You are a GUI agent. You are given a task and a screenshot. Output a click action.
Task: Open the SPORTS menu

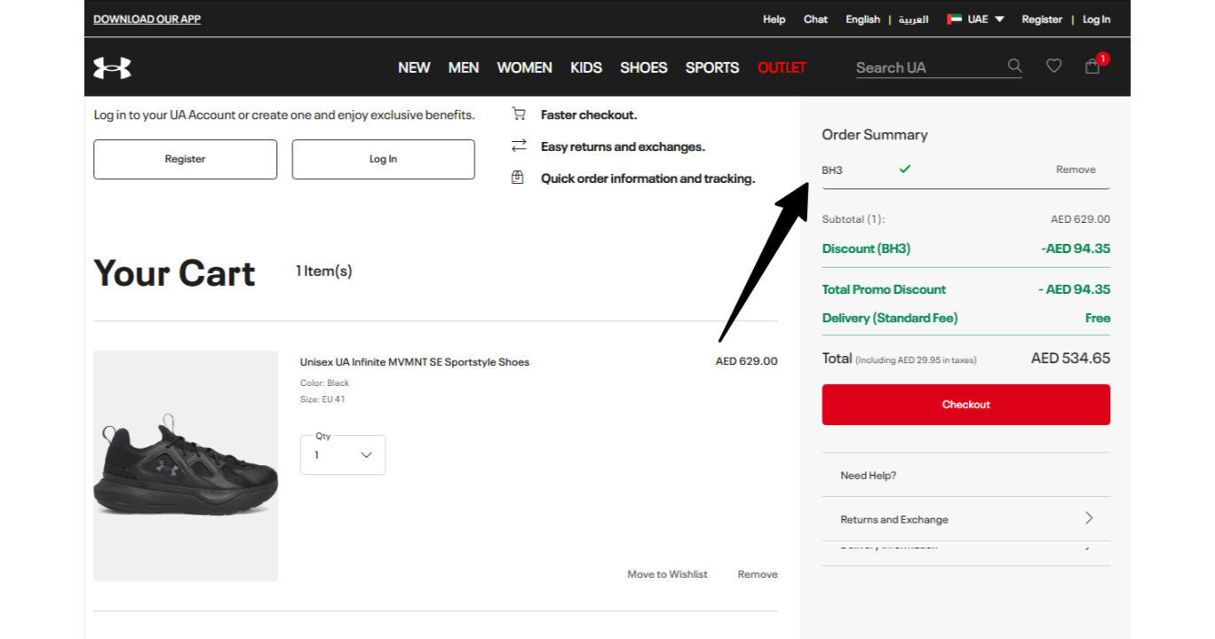[712, 67]
